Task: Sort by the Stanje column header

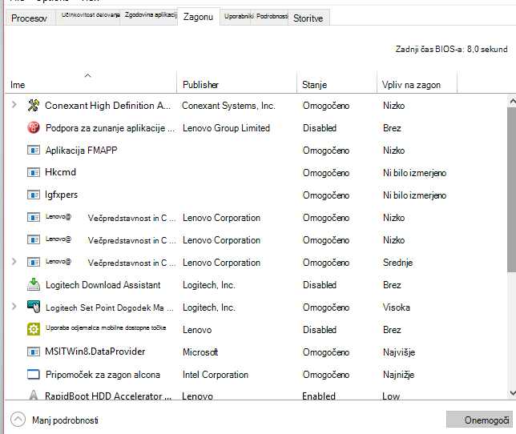Action: pyautogui.click(x=337, y=82)
